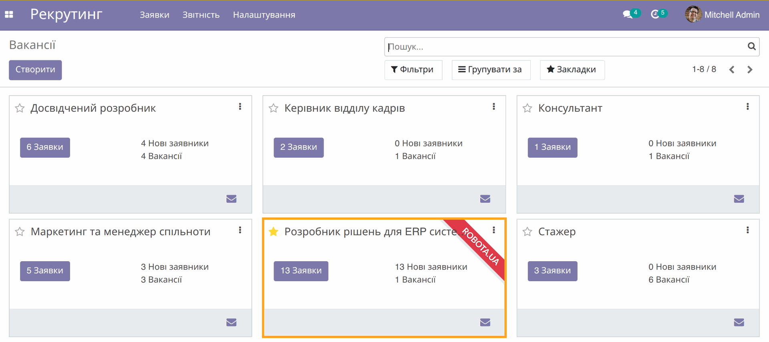Open the 5 Заявки button

pos(45,271)
